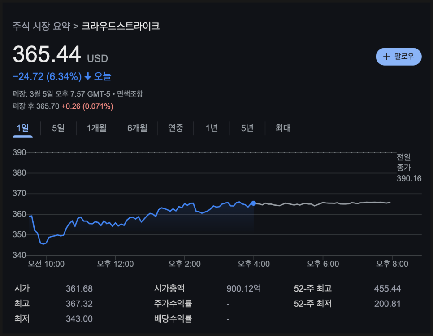Select the 연중 tab
Image resolution: width=433 pixels, height=336 pixels.
coord(176,128)
